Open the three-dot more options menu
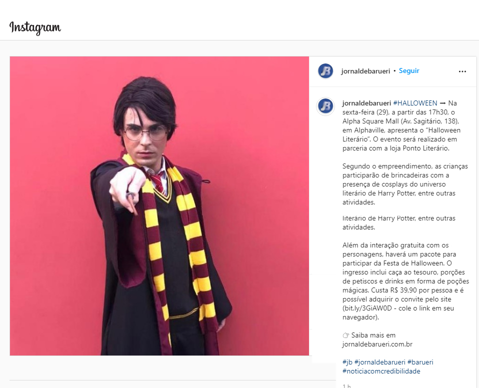Viewport: 479px width, 388px height. (x=462, y=71)
